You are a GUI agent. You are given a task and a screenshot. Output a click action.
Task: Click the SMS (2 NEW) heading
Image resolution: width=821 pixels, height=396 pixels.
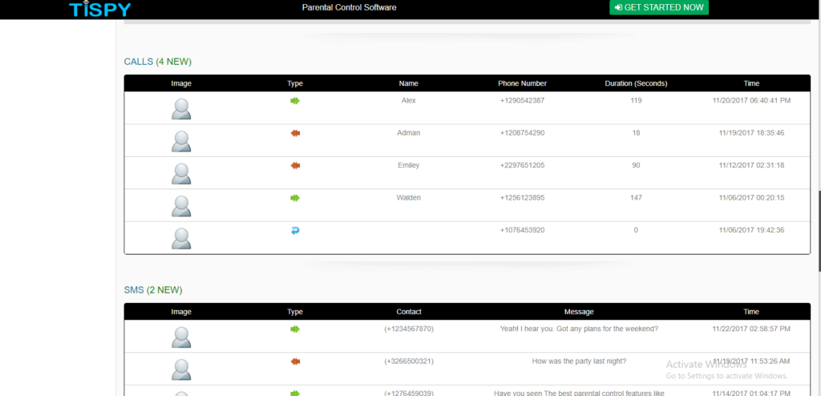153,290
